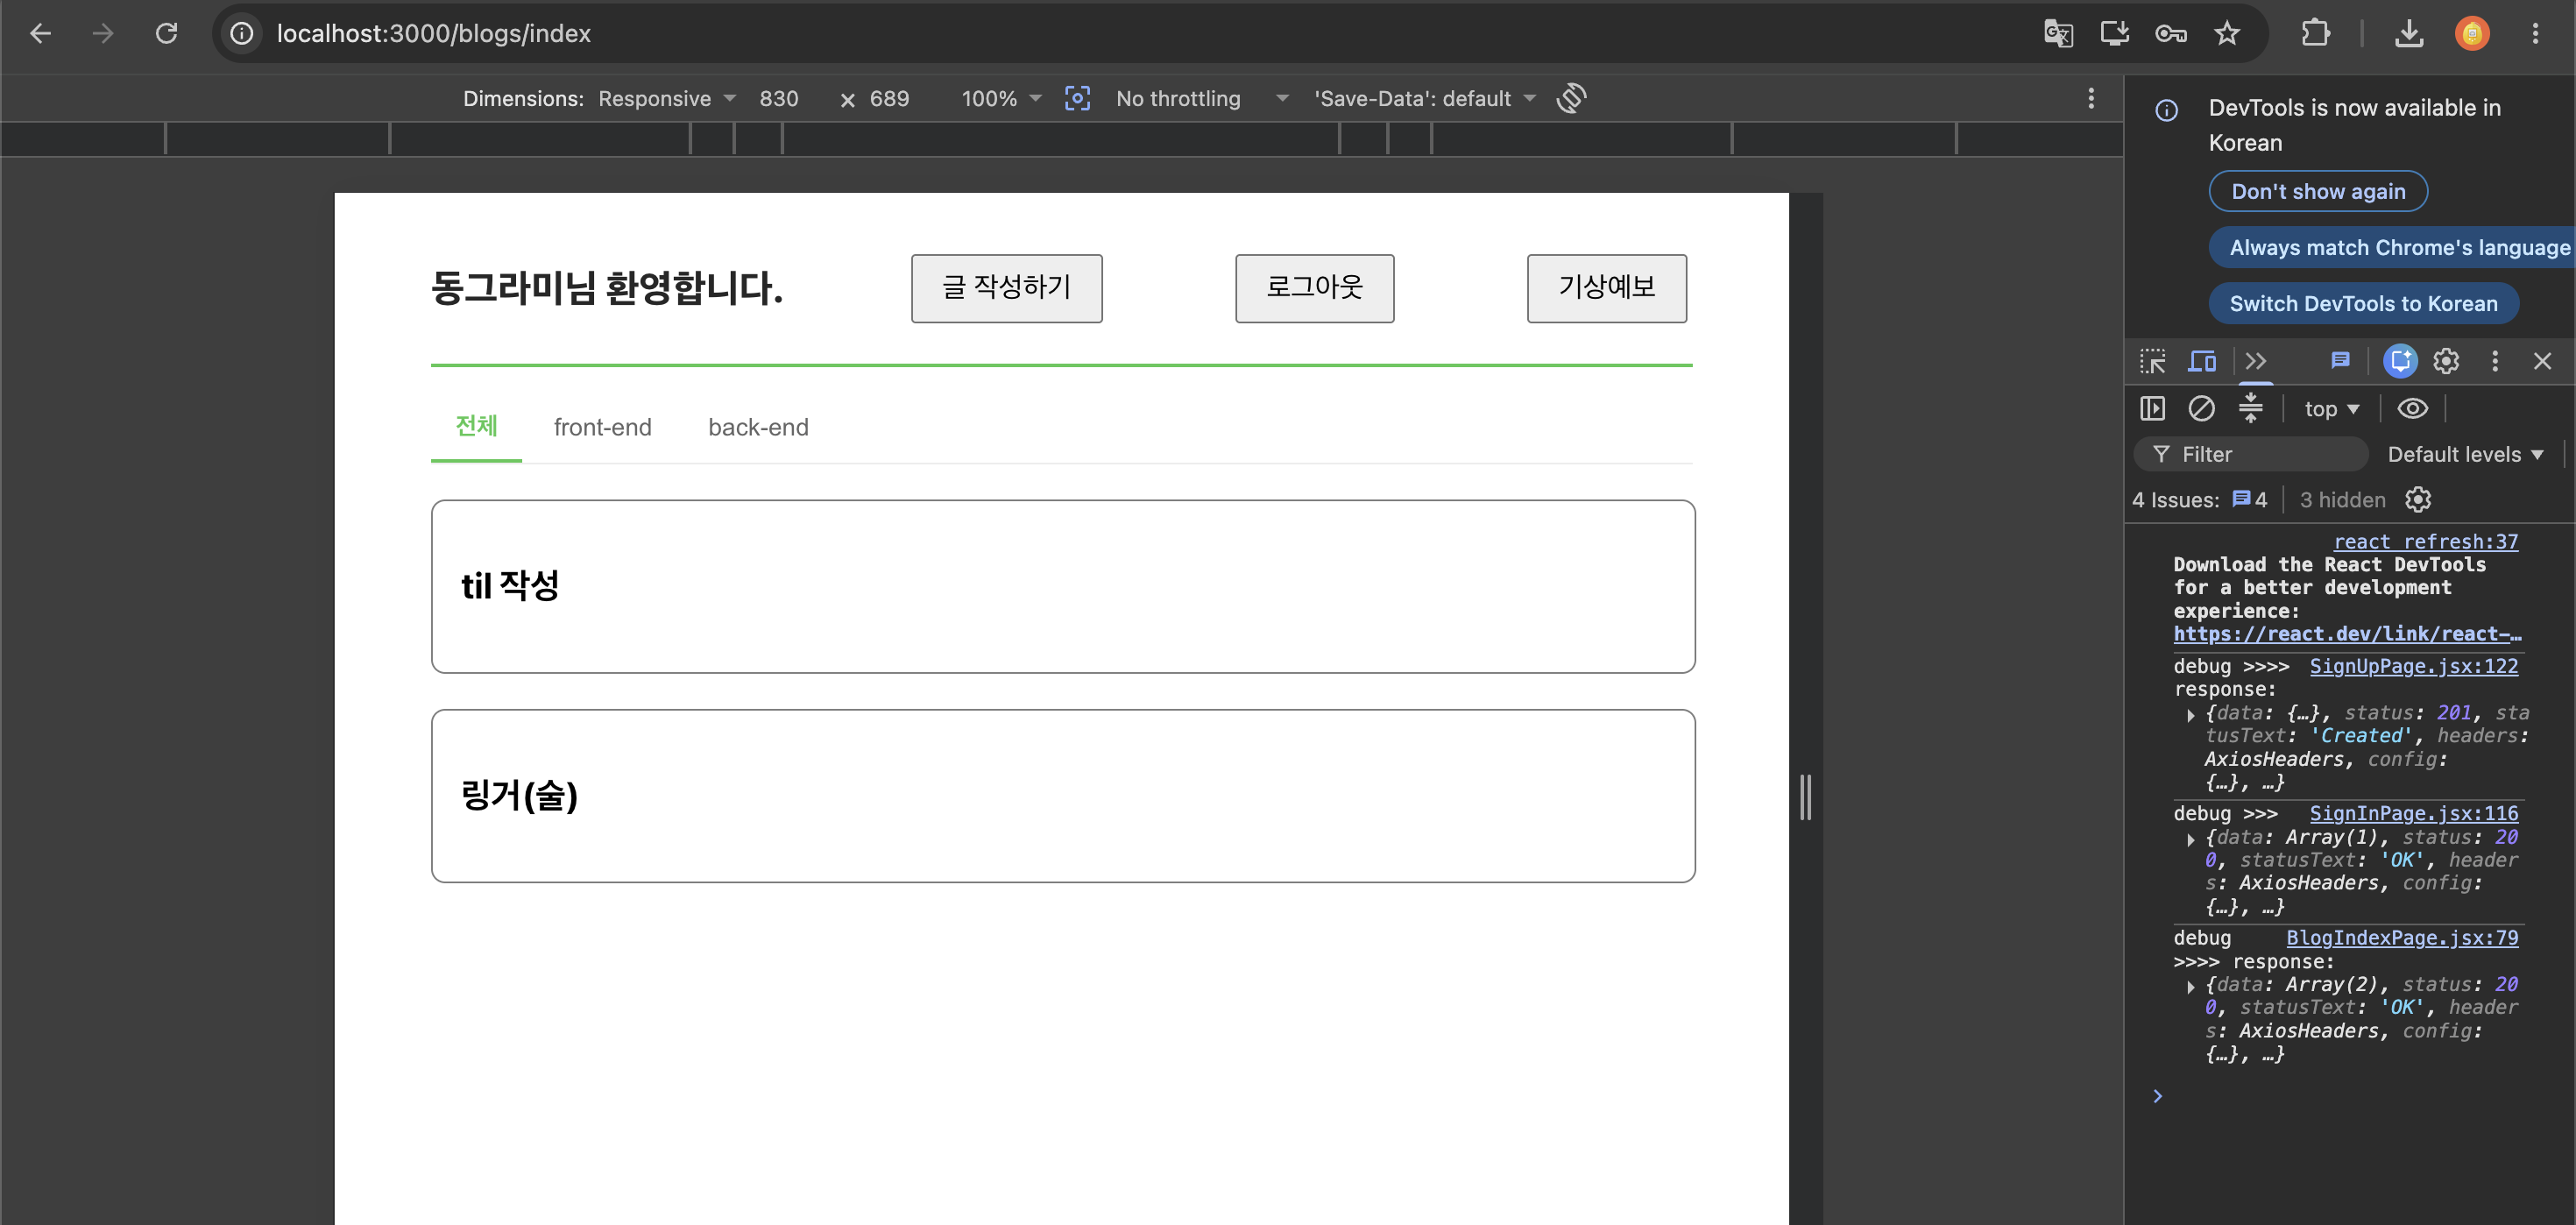The height and width of the screenshot is (1225, 2576).
Task: Click the 로그아웃 button
Action: tap(1314, 288)
